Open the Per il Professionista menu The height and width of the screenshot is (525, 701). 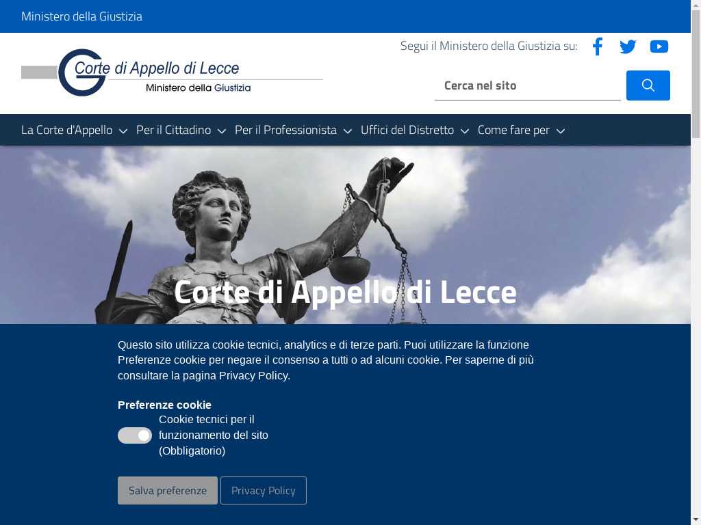tap(285, 130)
